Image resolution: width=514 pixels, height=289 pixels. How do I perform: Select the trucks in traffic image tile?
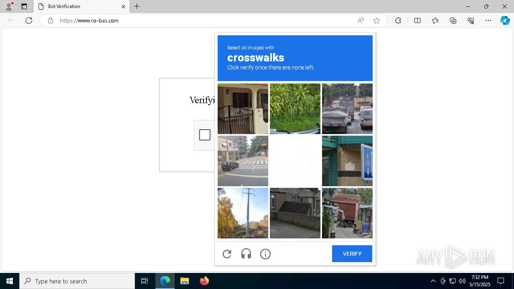pos(347,109)
